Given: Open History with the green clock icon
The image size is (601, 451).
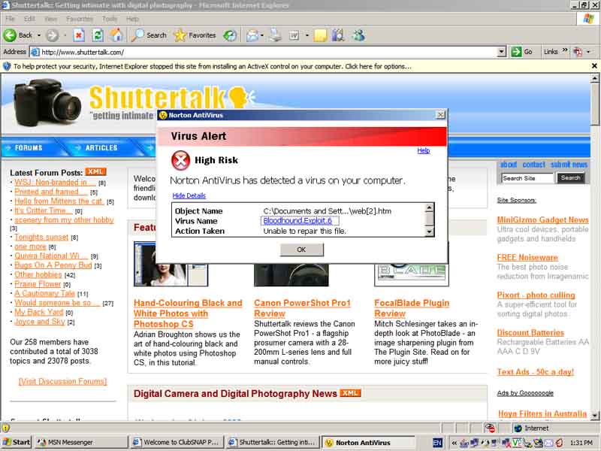Looking at the screenshot, I should point(230,35).
